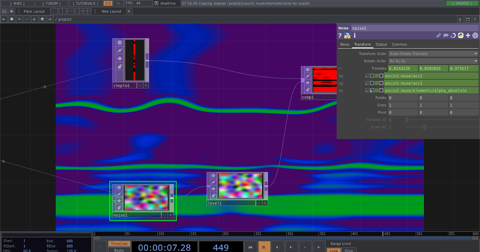This screenshot has height=252, width=480.
Task: Pause playback in the timeline
Action: click(264, 246)
